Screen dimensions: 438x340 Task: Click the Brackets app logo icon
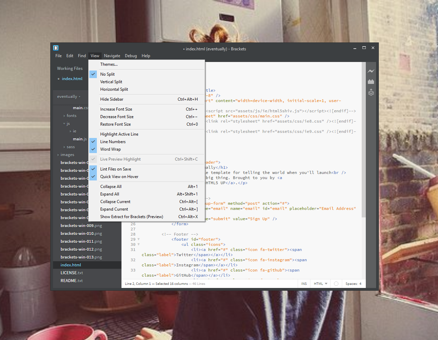pos(56,48)
